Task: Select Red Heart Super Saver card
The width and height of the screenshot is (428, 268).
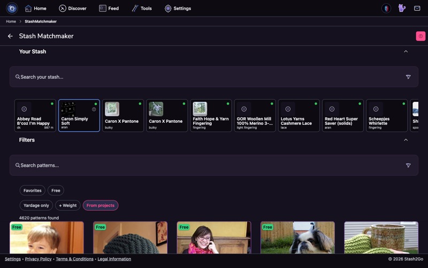Action: coord(343,115)
